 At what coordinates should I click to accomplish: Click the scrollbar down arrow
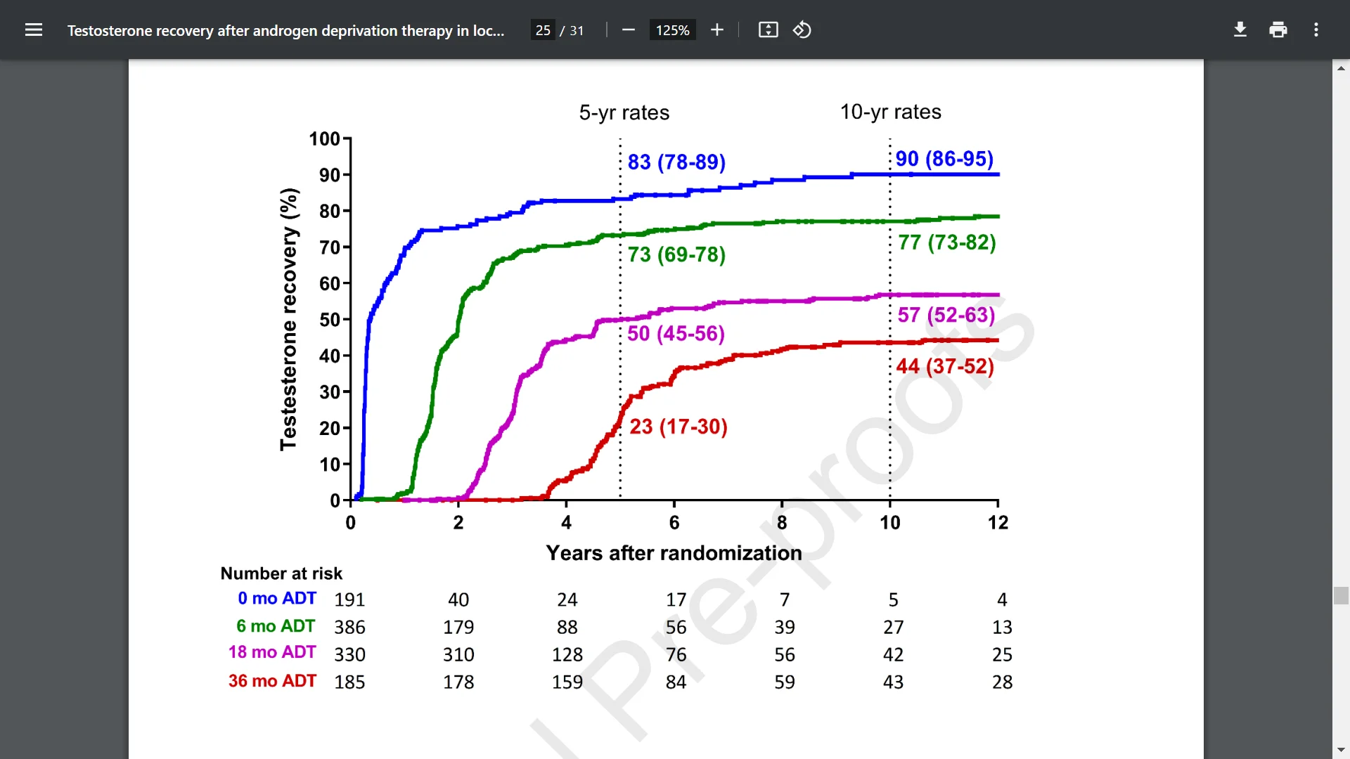tap(1341, 750)
